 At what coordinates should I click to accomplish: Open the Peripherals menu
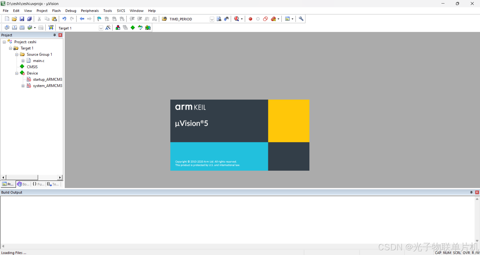point(90,11)
